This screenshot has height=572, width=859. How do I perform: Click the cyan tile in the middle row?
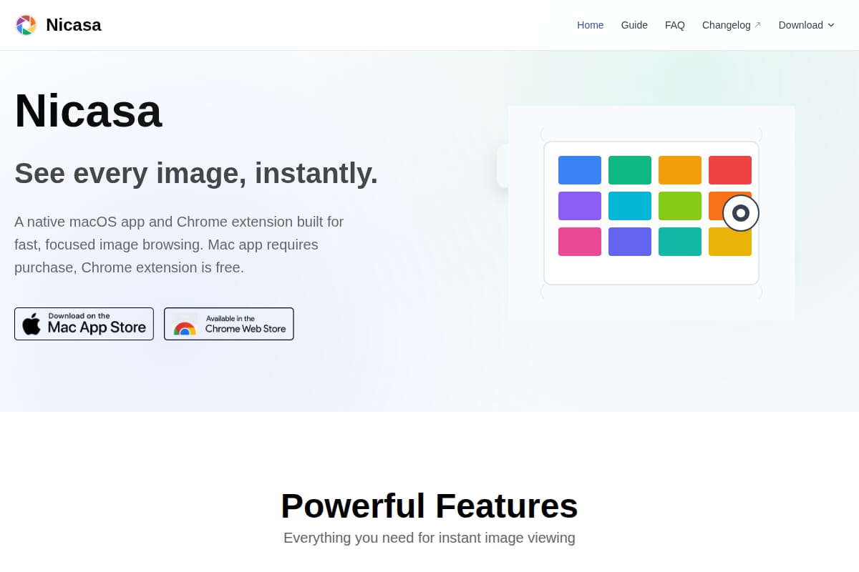[630, 206]
